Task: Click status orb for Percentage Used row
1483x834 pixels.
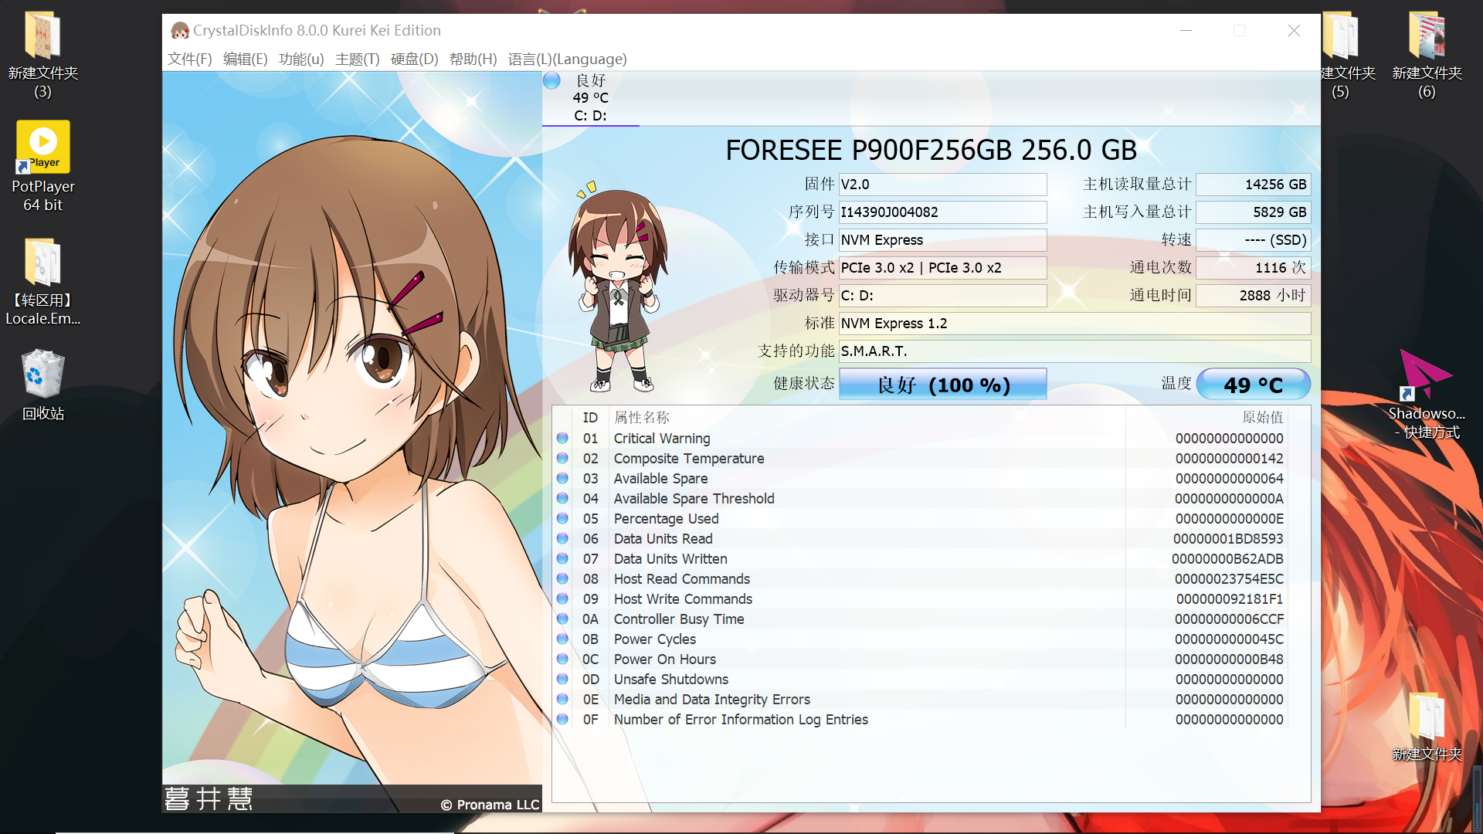Action: click(563, 519)
